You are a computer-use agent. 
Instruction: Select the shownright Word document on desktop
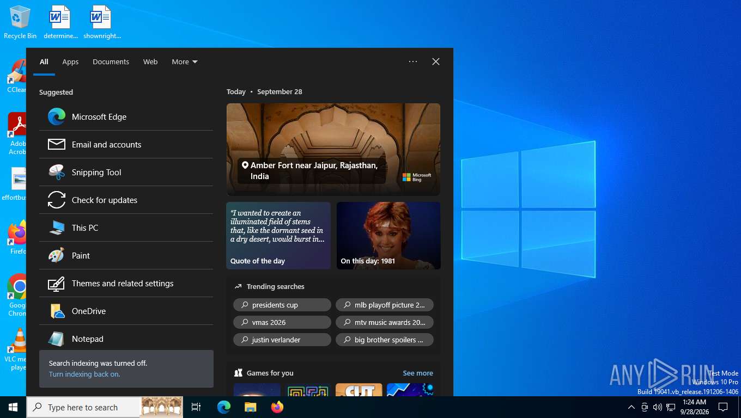click(102, 22)
